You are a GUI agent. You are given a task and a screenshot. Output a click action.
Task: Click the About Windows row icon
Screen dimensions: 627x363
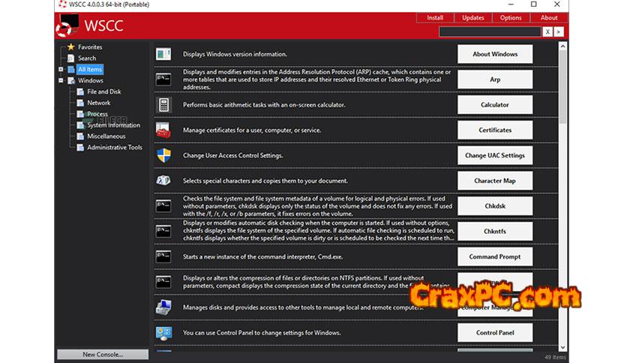pyautogui.click(x=163, y=54)
